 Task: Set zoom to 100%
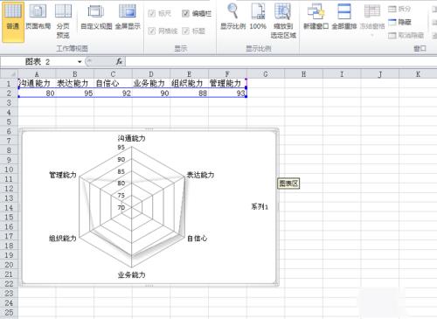(258, 17)
